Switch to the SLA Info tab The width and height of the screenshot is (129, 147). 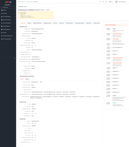pos(55,23)
